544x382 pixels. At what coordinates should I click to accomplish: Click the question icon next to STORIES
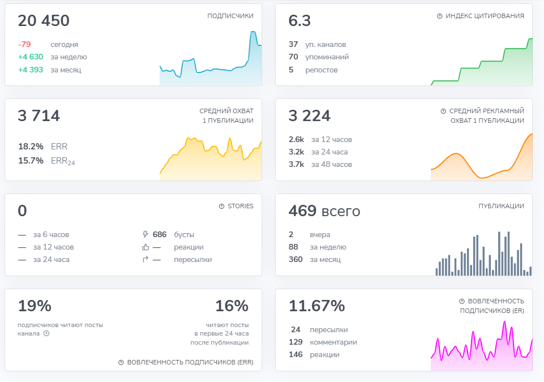tap(222, 206)
